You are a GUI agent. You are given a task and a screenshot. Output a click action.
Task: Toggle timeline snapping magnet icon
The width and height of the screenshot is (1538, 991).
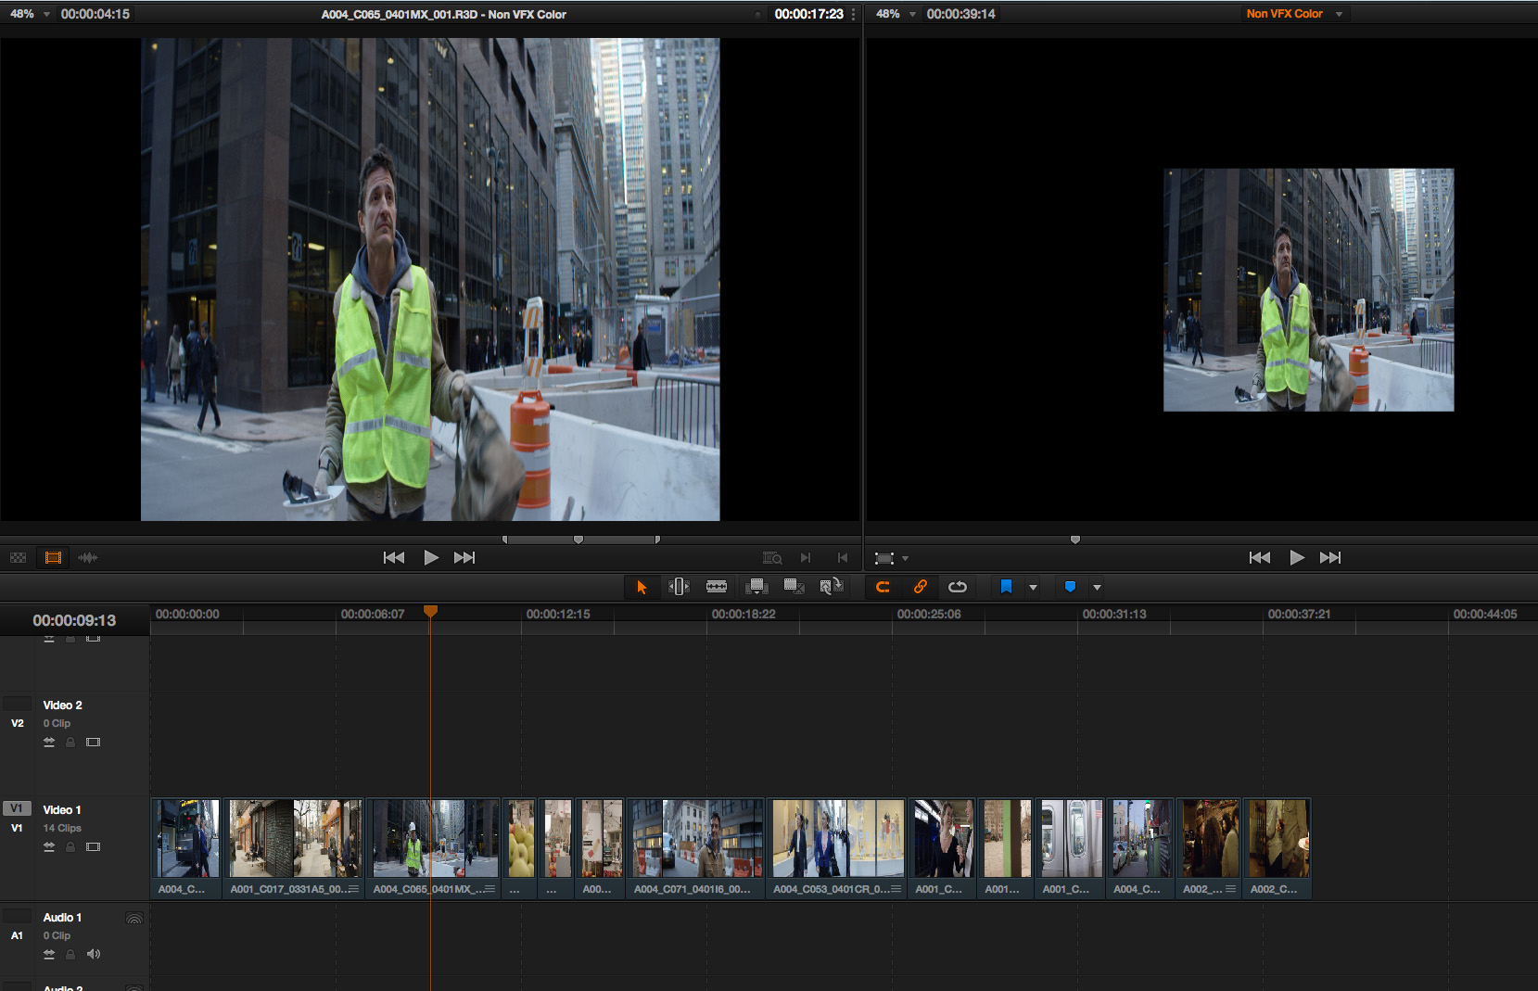coord(883,587)
